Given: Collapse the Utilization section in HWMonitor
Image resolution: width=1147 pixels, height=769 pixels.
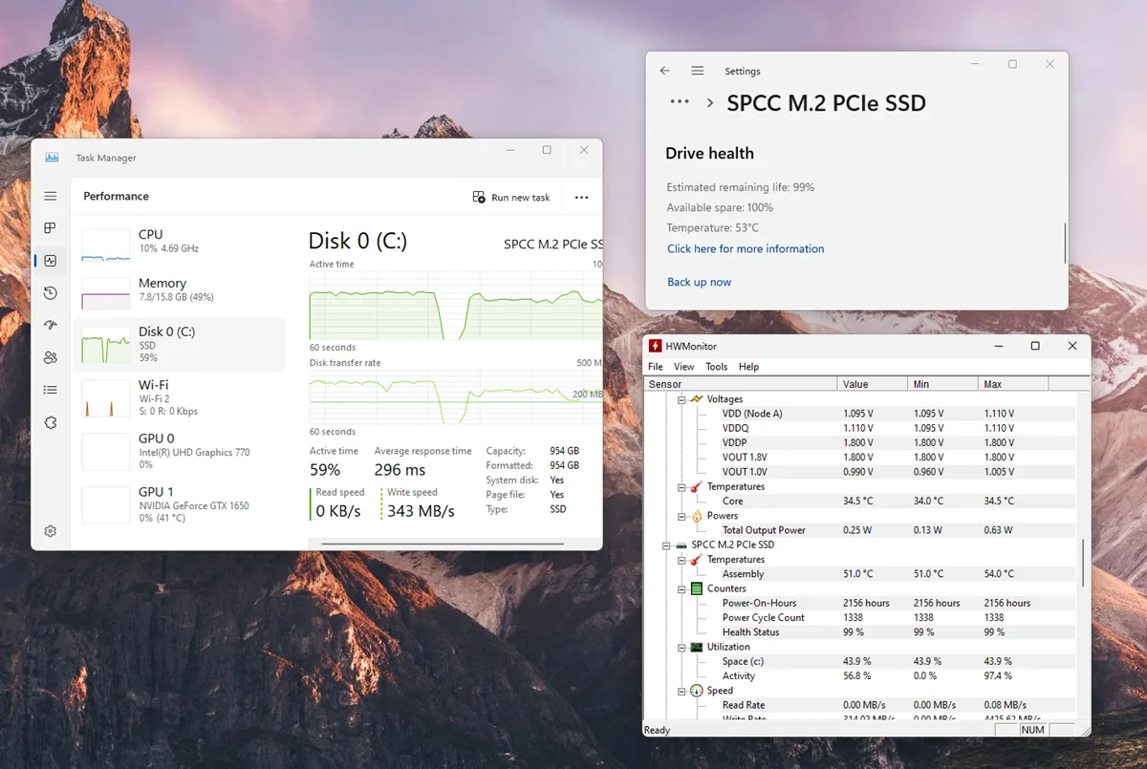Looking at the screenshot, I should pyautogui.click(x=683, y=647).
